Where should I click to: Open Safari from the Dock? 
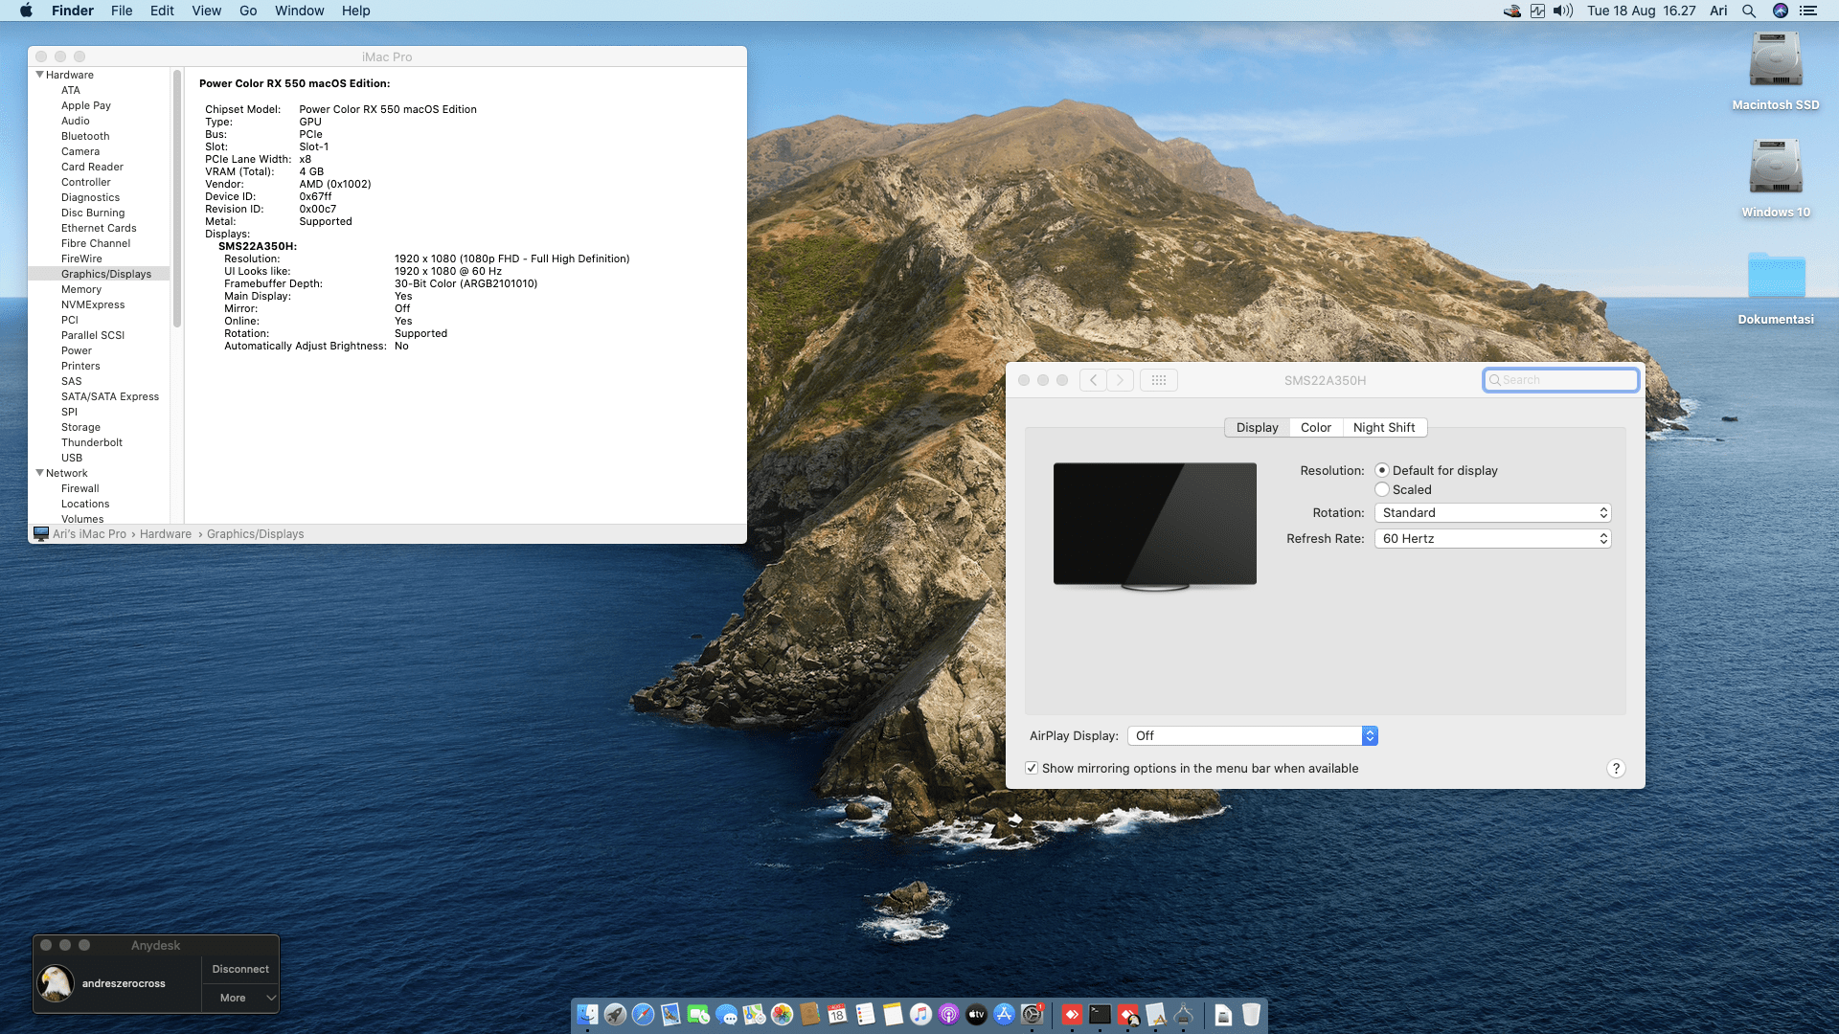pos(643,1015)
